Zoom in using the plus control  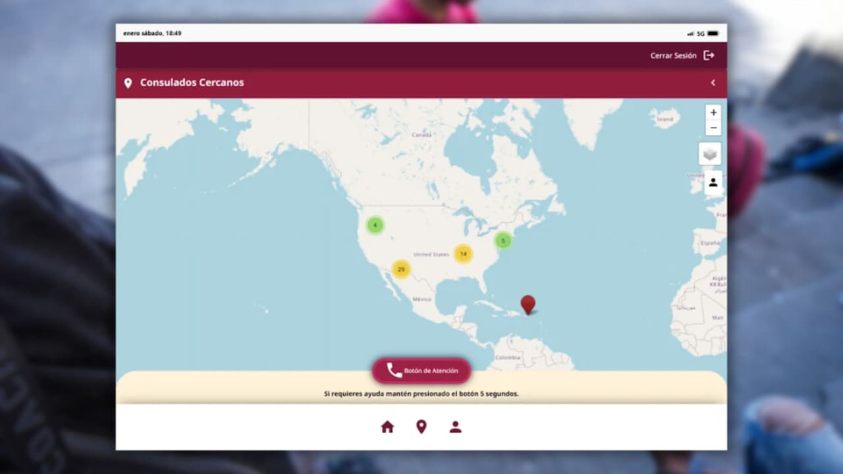point(713,112)
